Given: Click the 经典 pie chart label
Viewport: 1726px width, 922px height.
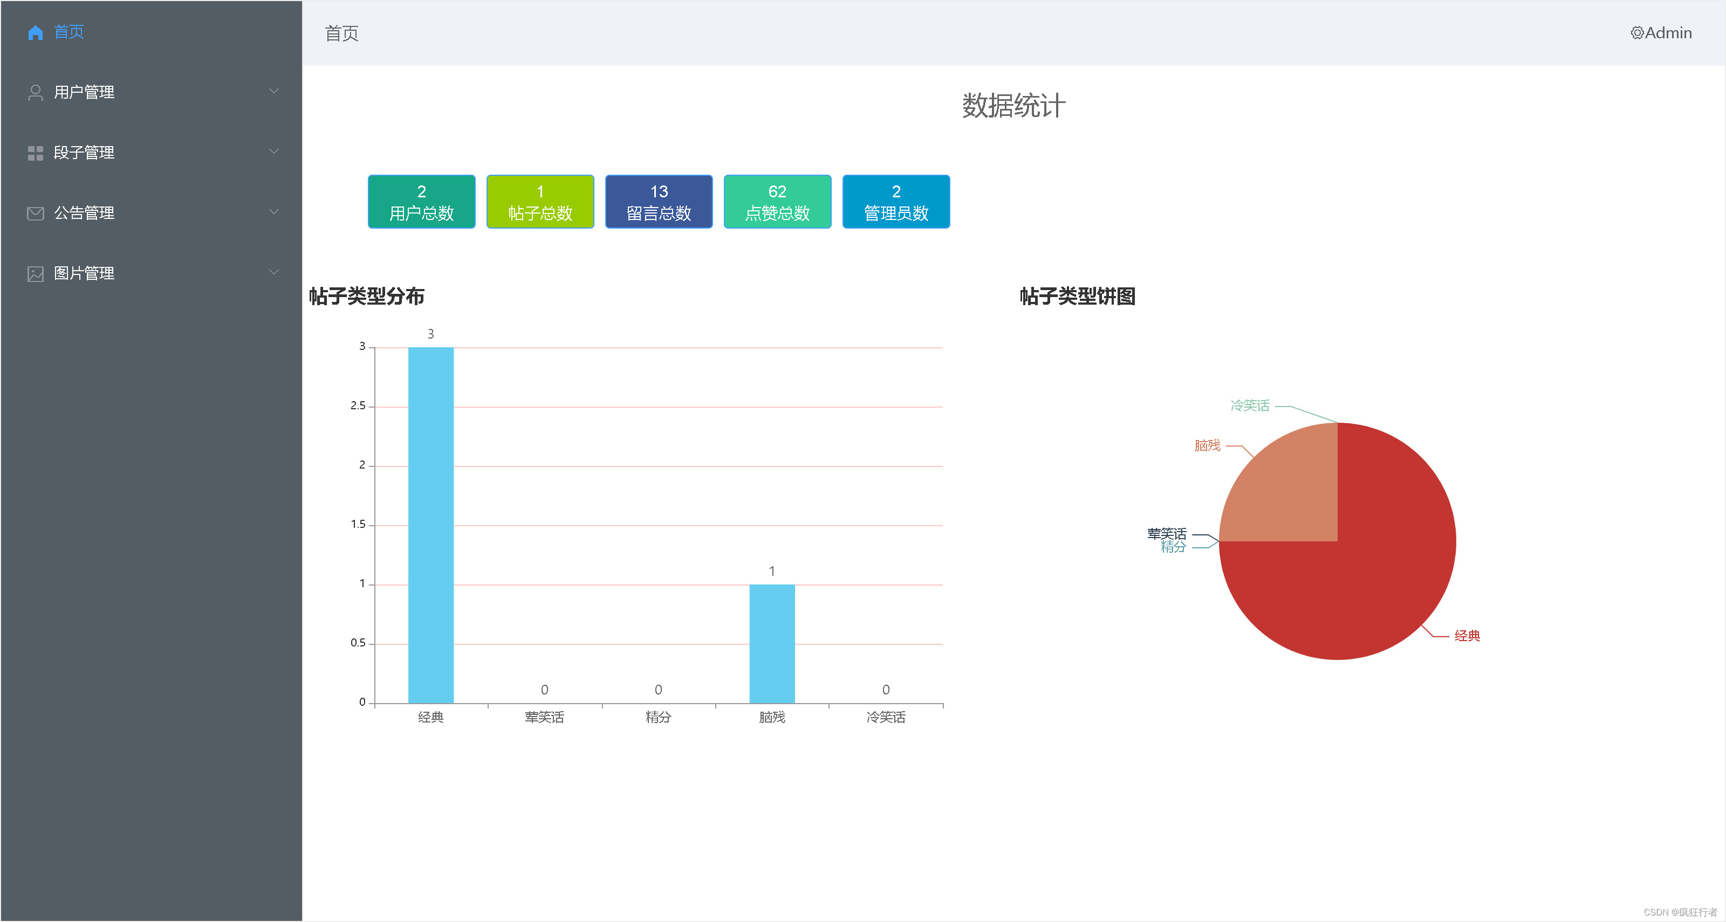Looking at the screenshot, I should pos(1467,636).
